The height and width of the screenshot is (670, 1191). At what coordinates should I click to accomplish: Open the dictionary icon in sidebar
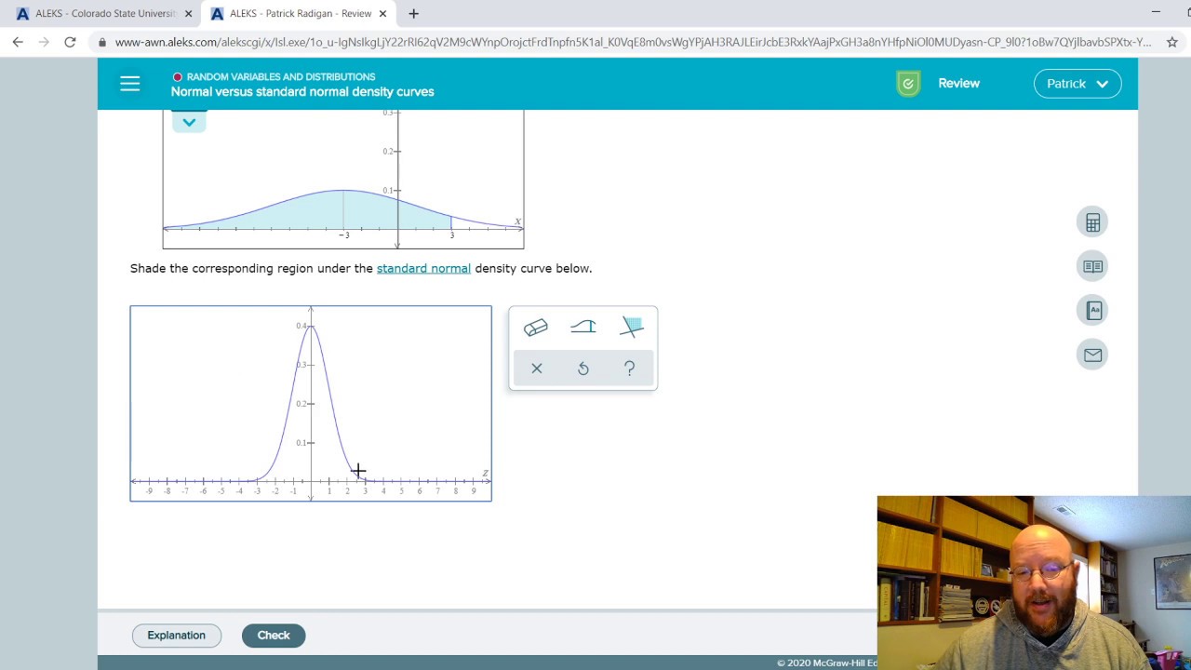click(1092, 311)
